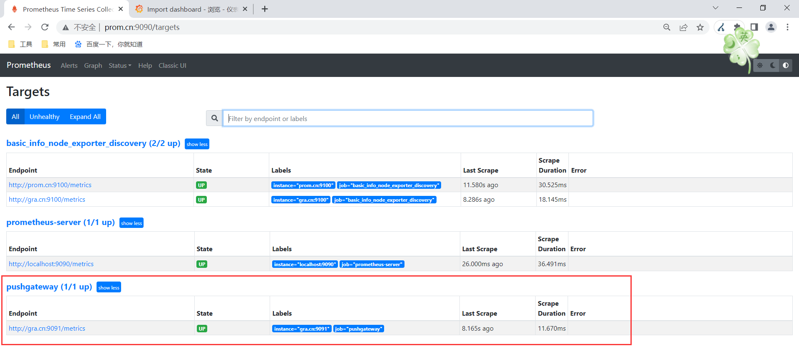Open the 百度一下 bookmark
799x356 pixels.
[x=109, y=44]
